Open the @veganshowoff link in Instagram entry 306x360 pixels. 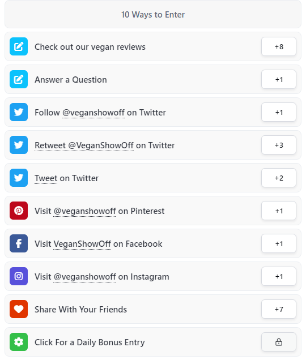pyautogui.click(x=84, y=277)
